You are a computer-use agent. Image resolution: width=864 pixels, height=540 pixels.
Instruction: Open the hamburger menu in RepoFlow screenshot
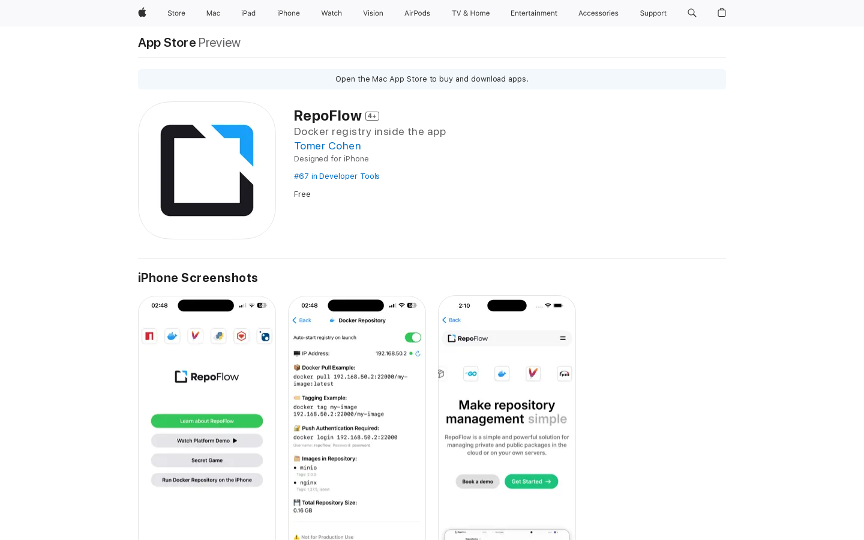(x=563, y=338)
